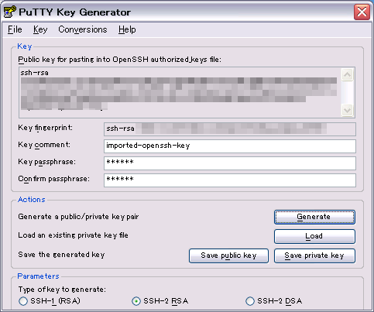Viewport: 374px width, 312px height.
Task: Focus the Confirm passphrase field
Action: [230, 180]
